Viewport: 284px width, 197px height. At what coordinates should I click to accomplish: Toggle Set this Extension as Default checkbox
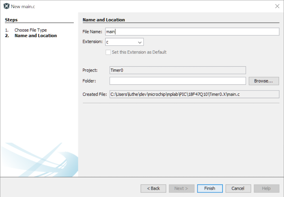(x=108, y=52)
